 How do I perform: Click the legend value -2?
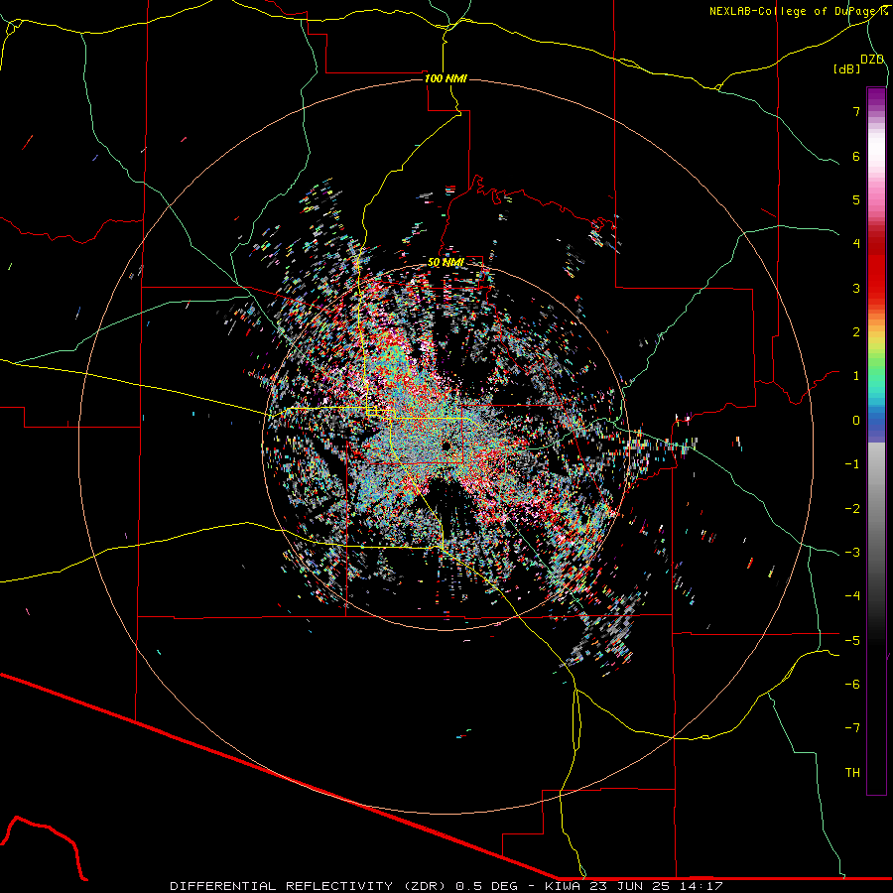pyautogui.click(x=852, y=509)
